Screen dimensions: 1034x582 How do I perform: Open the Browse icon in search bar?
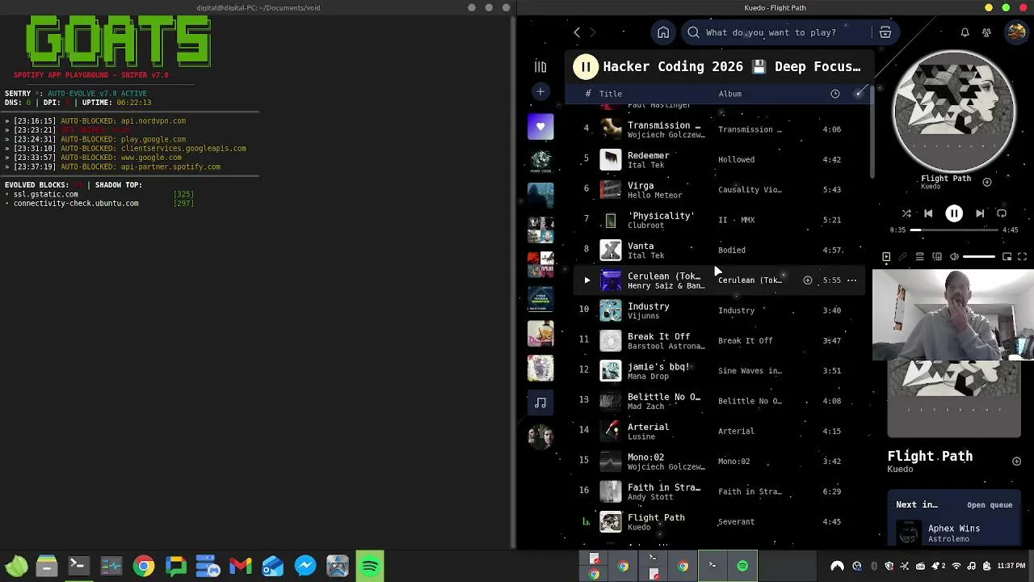tap(885, 32)
